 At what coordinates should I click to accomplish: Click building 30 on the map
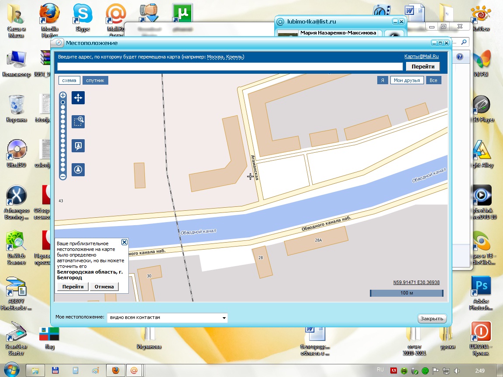pos(149,276)
